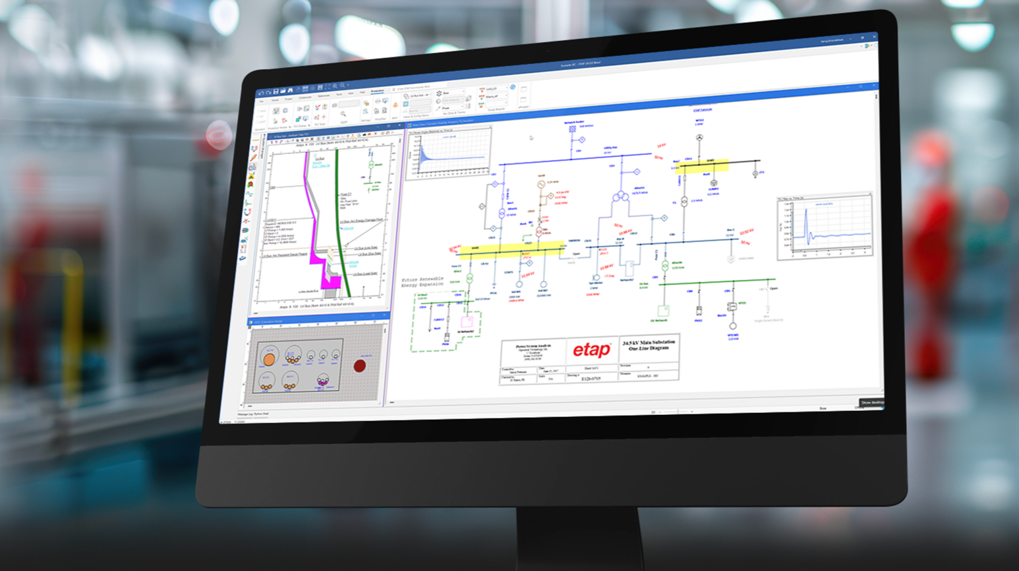Switch to the References ribbon tab

[x=324, y=95]
